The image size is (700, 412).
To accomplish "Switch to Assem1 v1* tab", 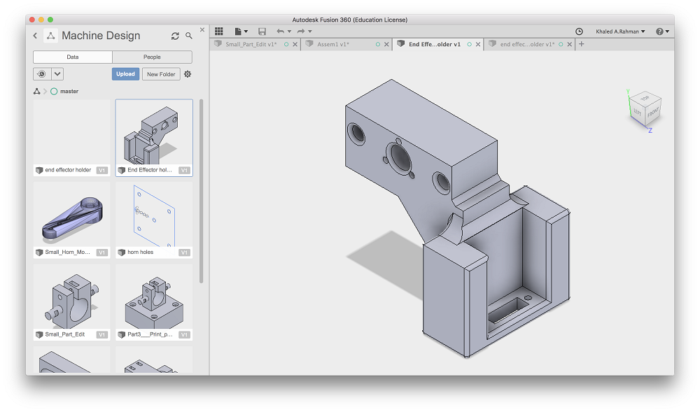I will [333, 44].
